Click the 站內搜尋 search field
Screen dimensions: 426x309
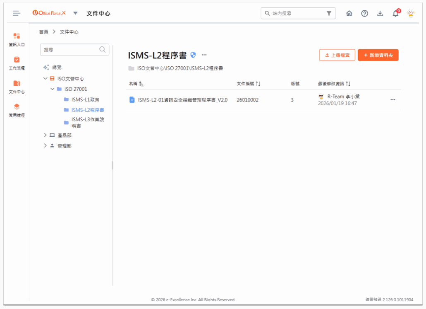tap(296, 13)
